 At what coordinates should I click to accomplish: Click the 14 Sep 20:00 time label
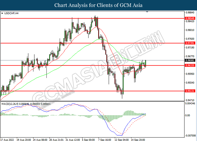tap(138, 140)
